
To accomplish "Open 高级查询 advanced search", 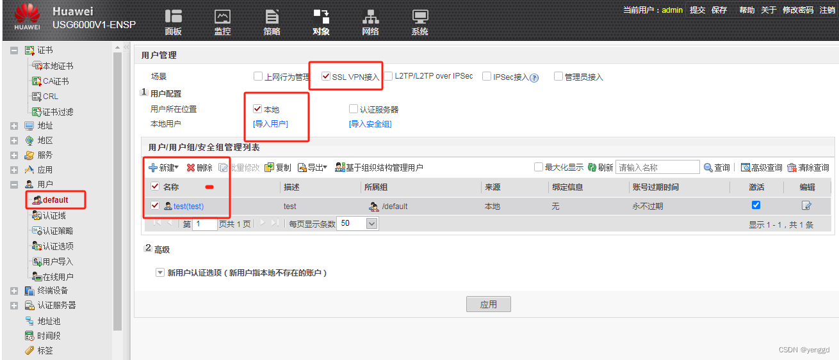I will point(762,168).
